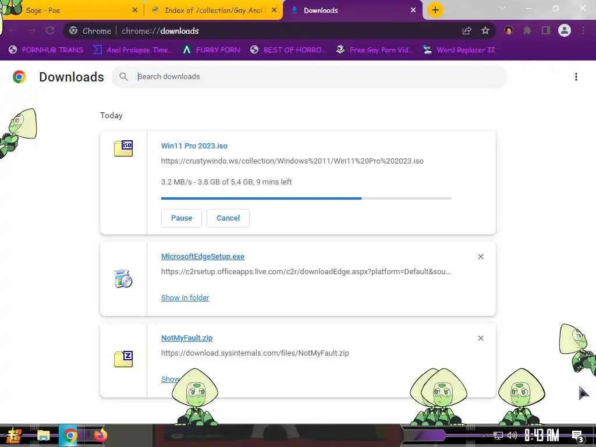
Task: Open the Chrome profile avatar
Action: (565, 30)
